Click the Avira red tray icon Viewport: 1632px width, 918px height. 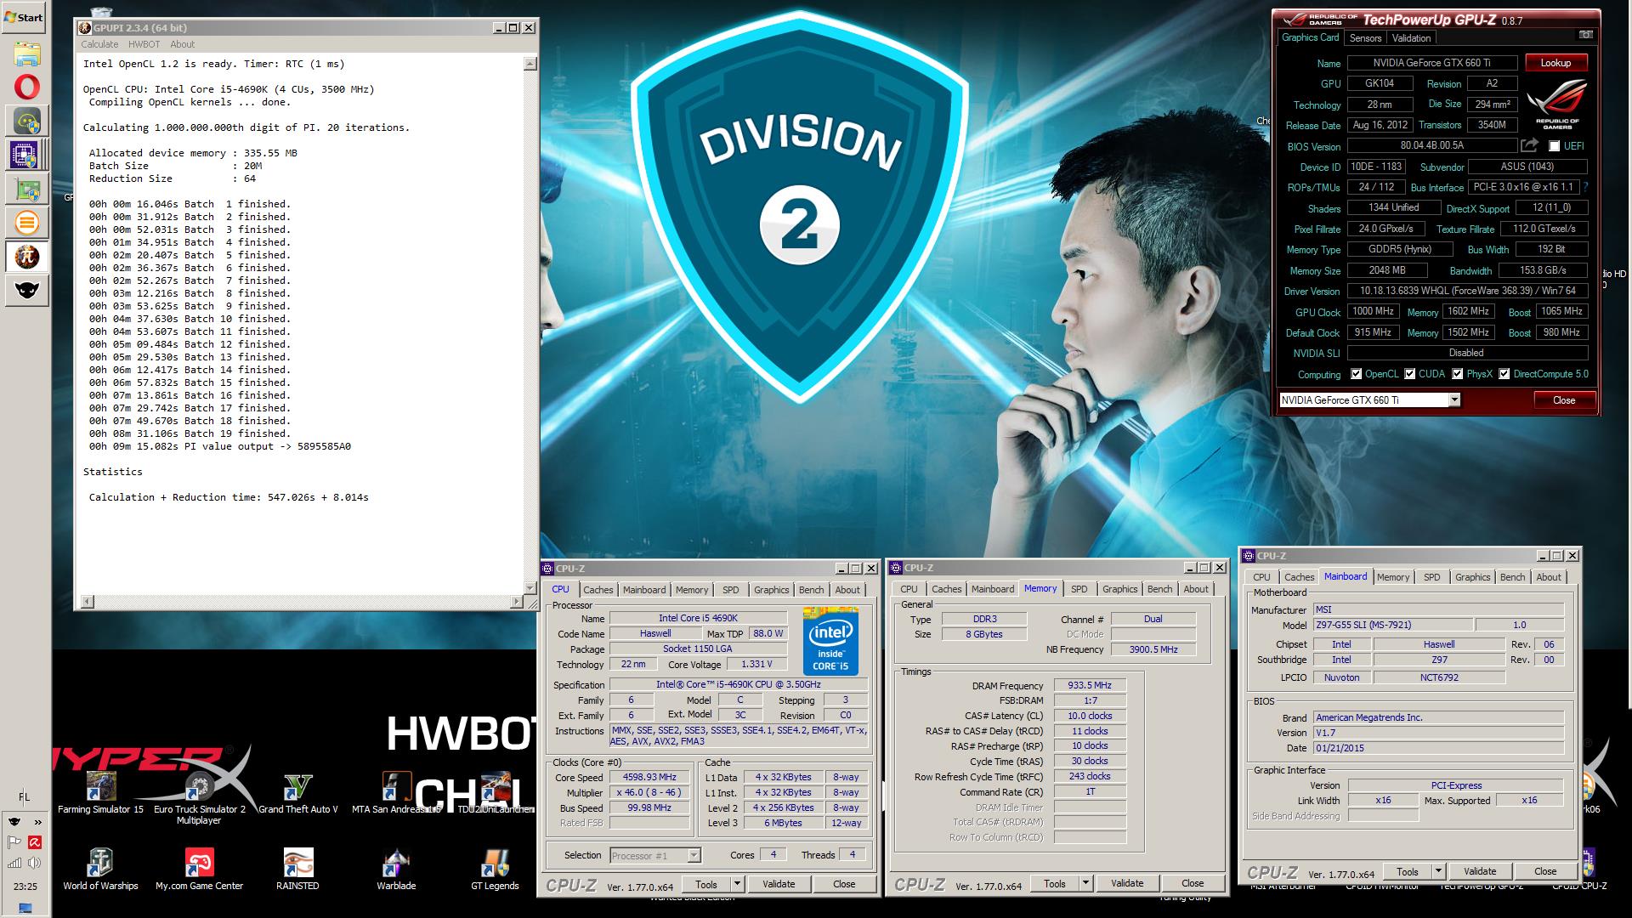pyautogui.click(x=36, y=842)
